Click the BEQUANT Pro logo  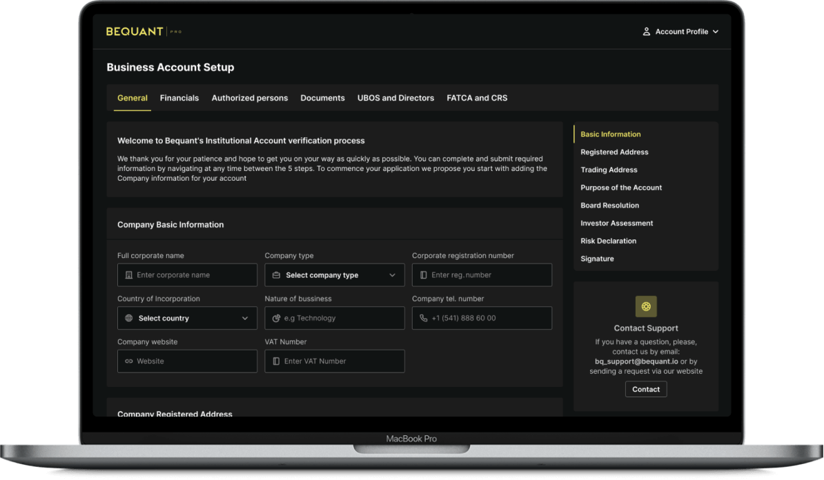click(144, 32)
